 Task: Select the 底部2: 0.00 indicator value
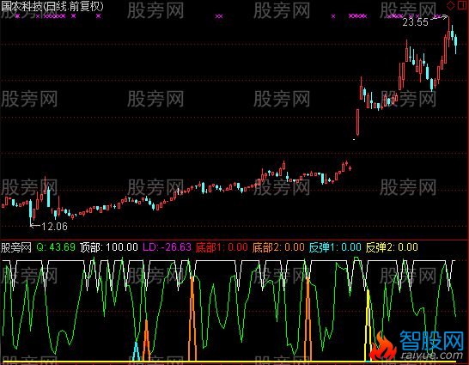point(278,247)
